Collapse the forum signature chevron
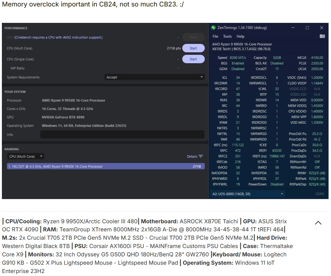Screen dimensions: 331x276 318,223
